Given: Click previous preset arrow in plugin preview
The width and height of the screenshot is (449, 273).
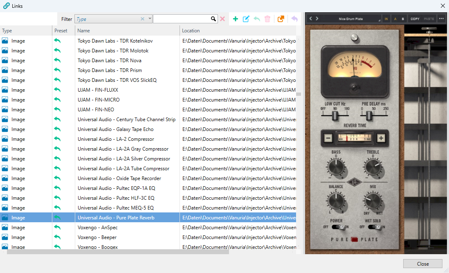Looking at the screenshot, I should tap(310, 18).
